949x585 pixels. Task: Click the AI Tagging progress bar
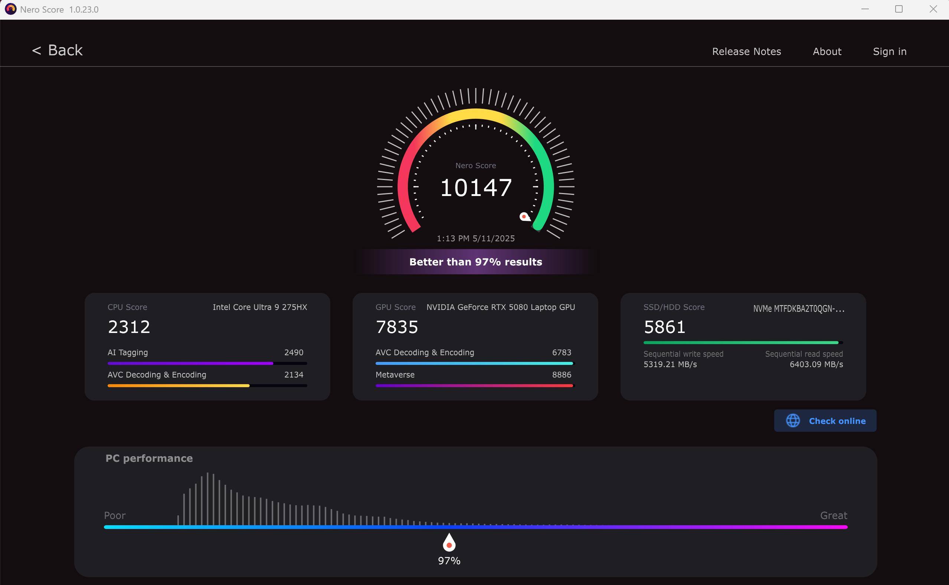coord(207,363)
